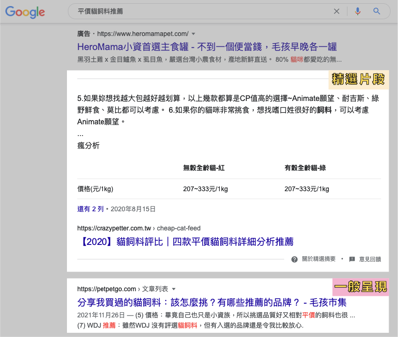Open the 關於精選摘要 link

(318, 259)
